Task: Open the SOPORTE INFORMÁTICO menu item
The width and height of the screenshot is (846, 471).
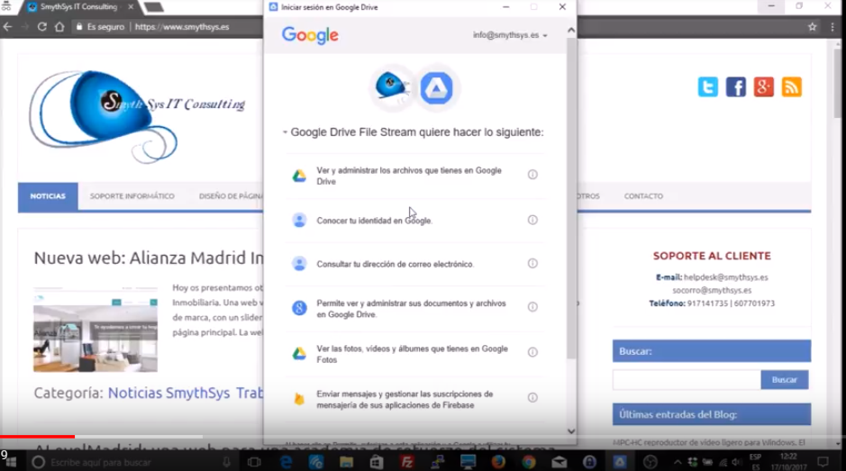Action: tap(132, 196)
